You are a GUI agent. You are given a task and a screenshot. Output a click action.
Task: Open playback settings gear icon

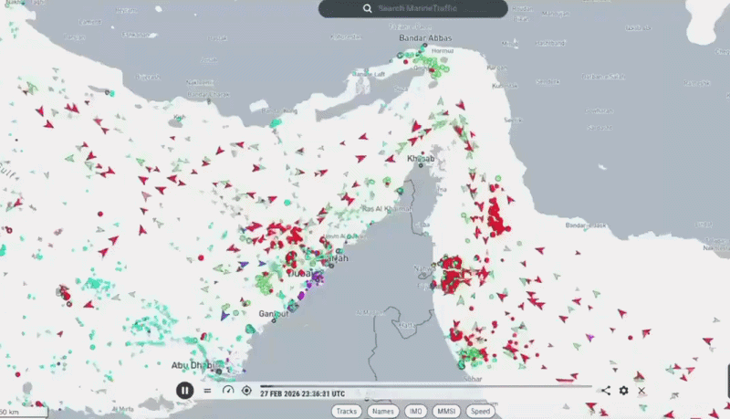point(624,391)
